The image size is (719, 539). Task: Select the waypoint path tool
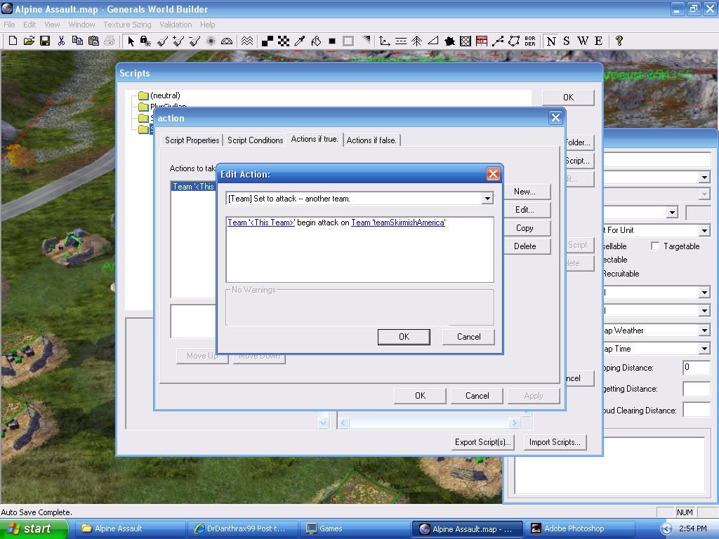[x=498, y=41]
